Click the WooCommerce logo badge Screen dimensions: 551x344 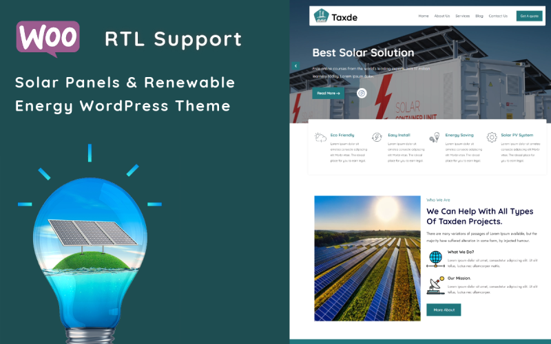tap(48, 38)
